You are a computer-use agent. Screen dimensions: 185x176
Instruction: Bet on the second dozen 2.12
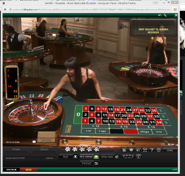click(x=124, y=127)
